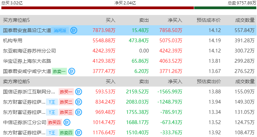Click 成交数量 header in buyer table

[x=245, y=20]
